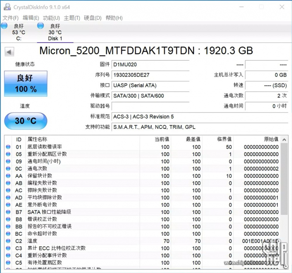The image size is (292, 273).
Task: Click status dot of attribute 05 row
Action: point(8,154)
